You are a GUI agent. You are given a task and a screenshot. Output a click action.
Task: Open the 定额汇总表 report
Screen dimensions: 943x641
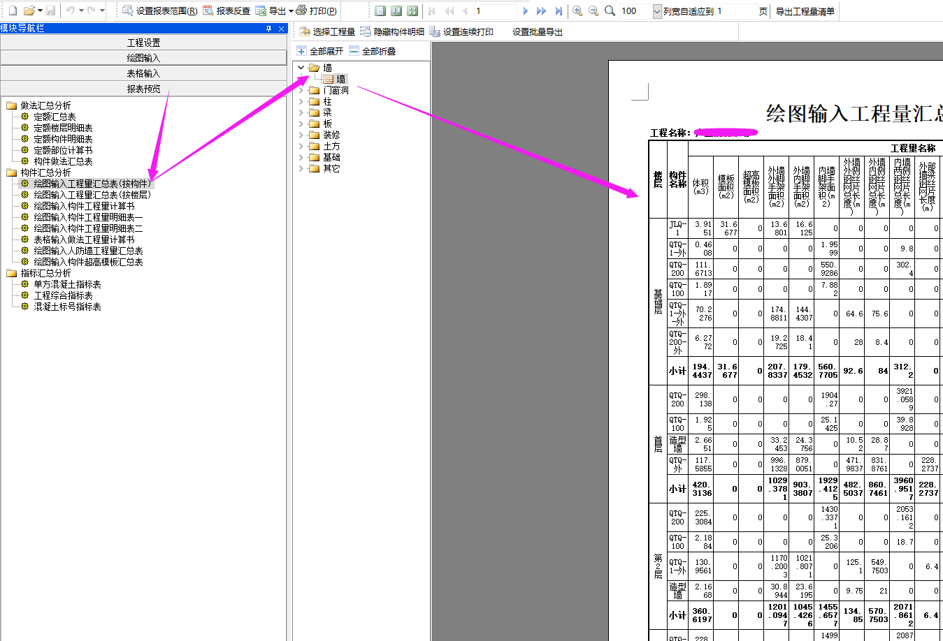coord(55,117)
